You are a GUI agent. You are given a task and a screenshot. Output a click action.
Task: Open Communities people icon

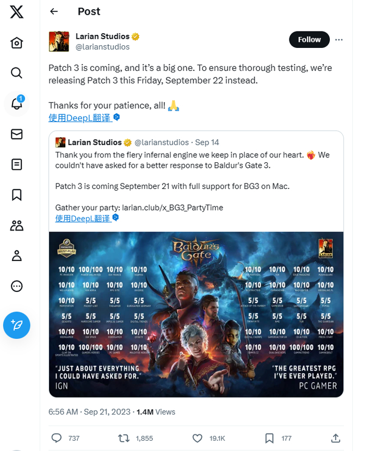pos(17,225)
